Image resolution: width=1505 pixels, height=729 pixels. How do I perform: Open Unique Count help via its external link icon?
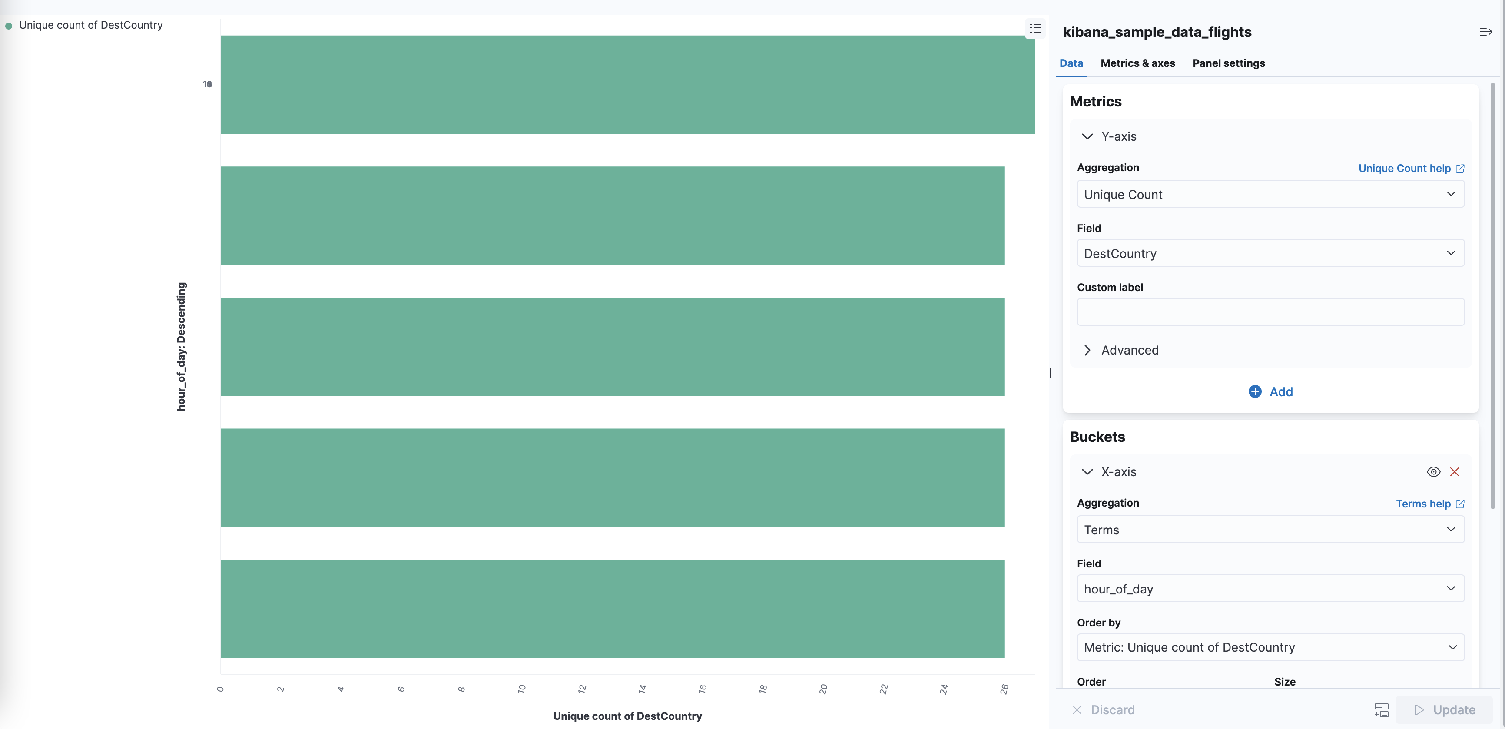pos(1461,168)
